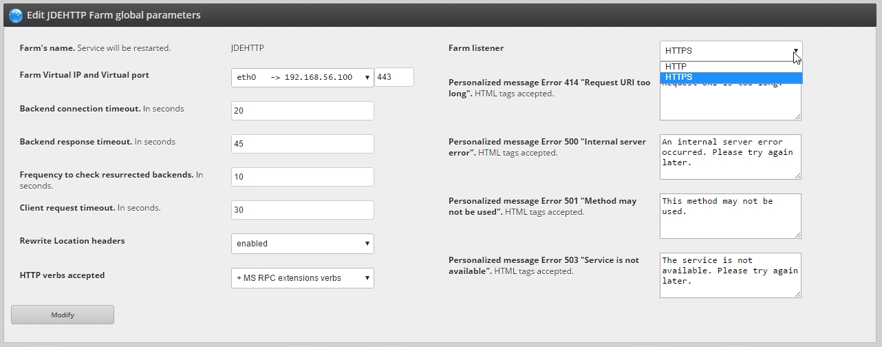
Task: Grab the Error 500 textarea resize handle
Action: pos(798,176)
